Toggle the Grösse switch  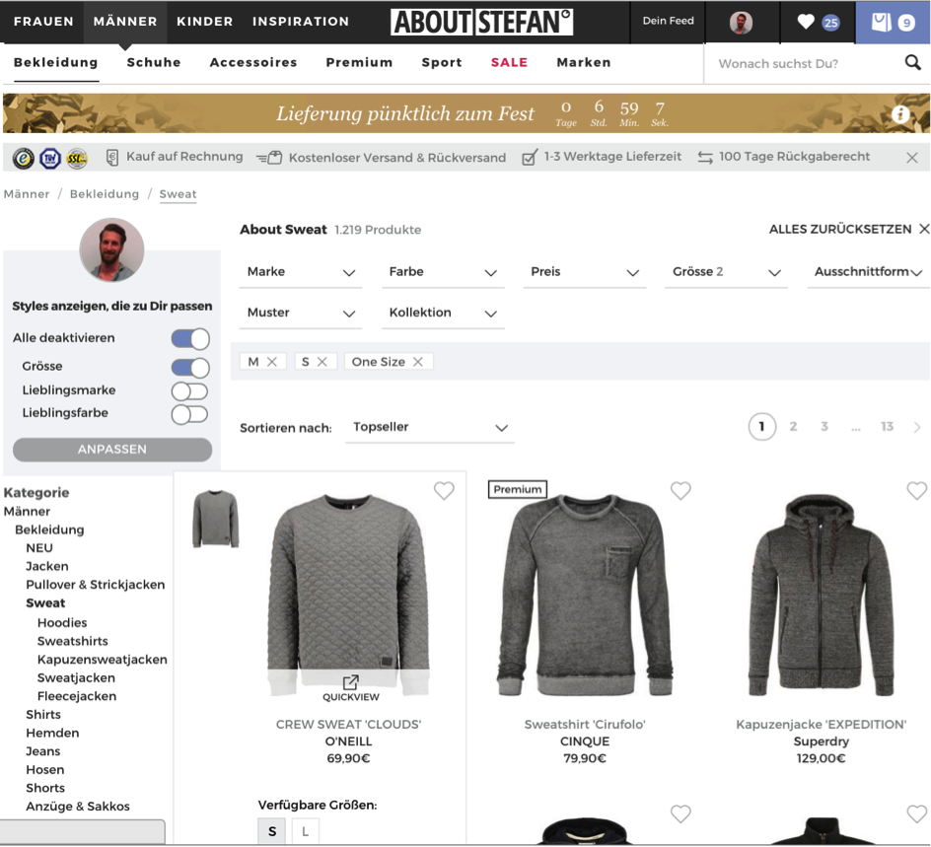tap(190, 368)
